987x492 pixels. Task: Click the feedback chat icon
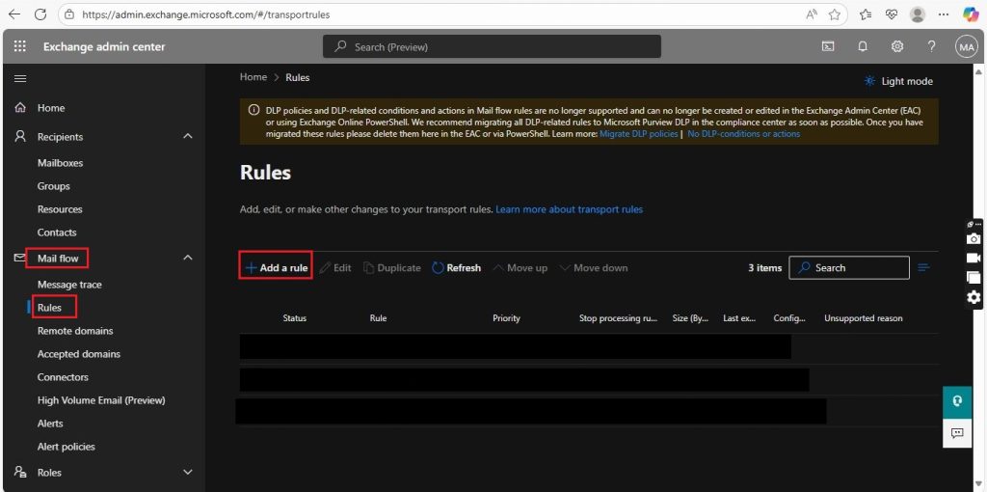coord(957,433)
